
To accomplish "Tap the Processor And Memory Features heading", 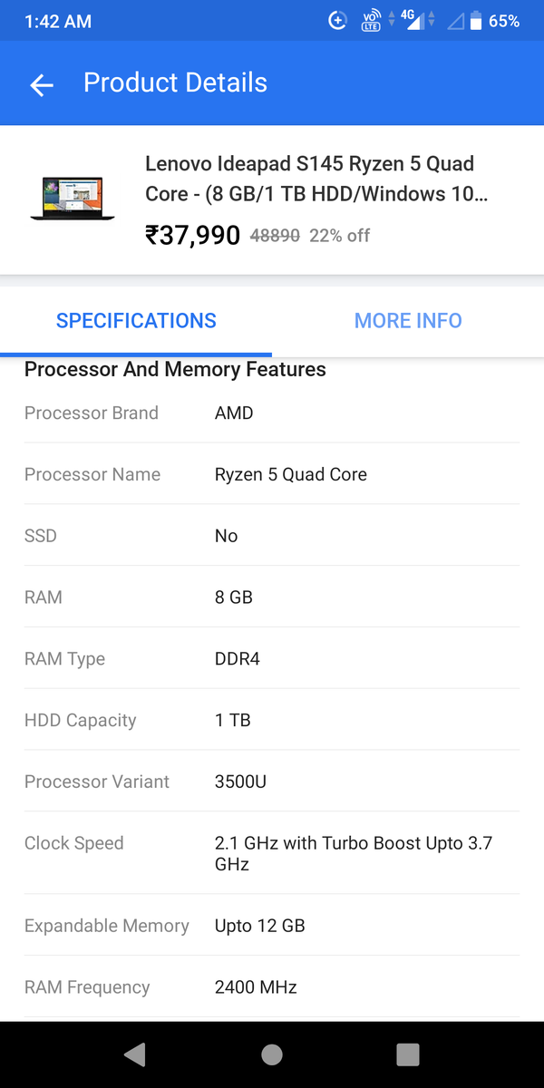I will tap(175, 370).
